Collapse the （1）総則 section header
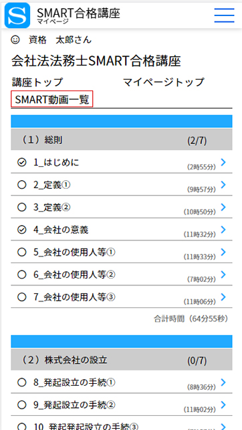Screen dimensions: 242x430 pyautogui.click(x=122, y=139)
